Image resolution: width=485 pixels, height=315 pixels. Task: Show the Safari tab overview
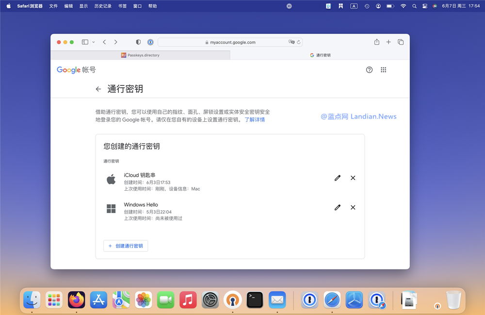[x=401, y=42]
